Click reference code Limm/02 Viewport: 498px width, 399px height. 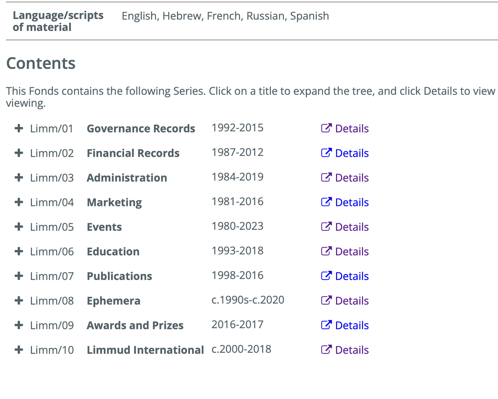(52, 153)
